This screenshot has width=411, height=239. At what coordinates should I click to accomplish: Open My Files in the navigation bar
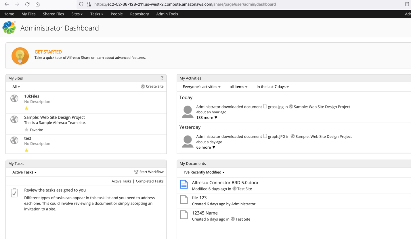(28, 14)
